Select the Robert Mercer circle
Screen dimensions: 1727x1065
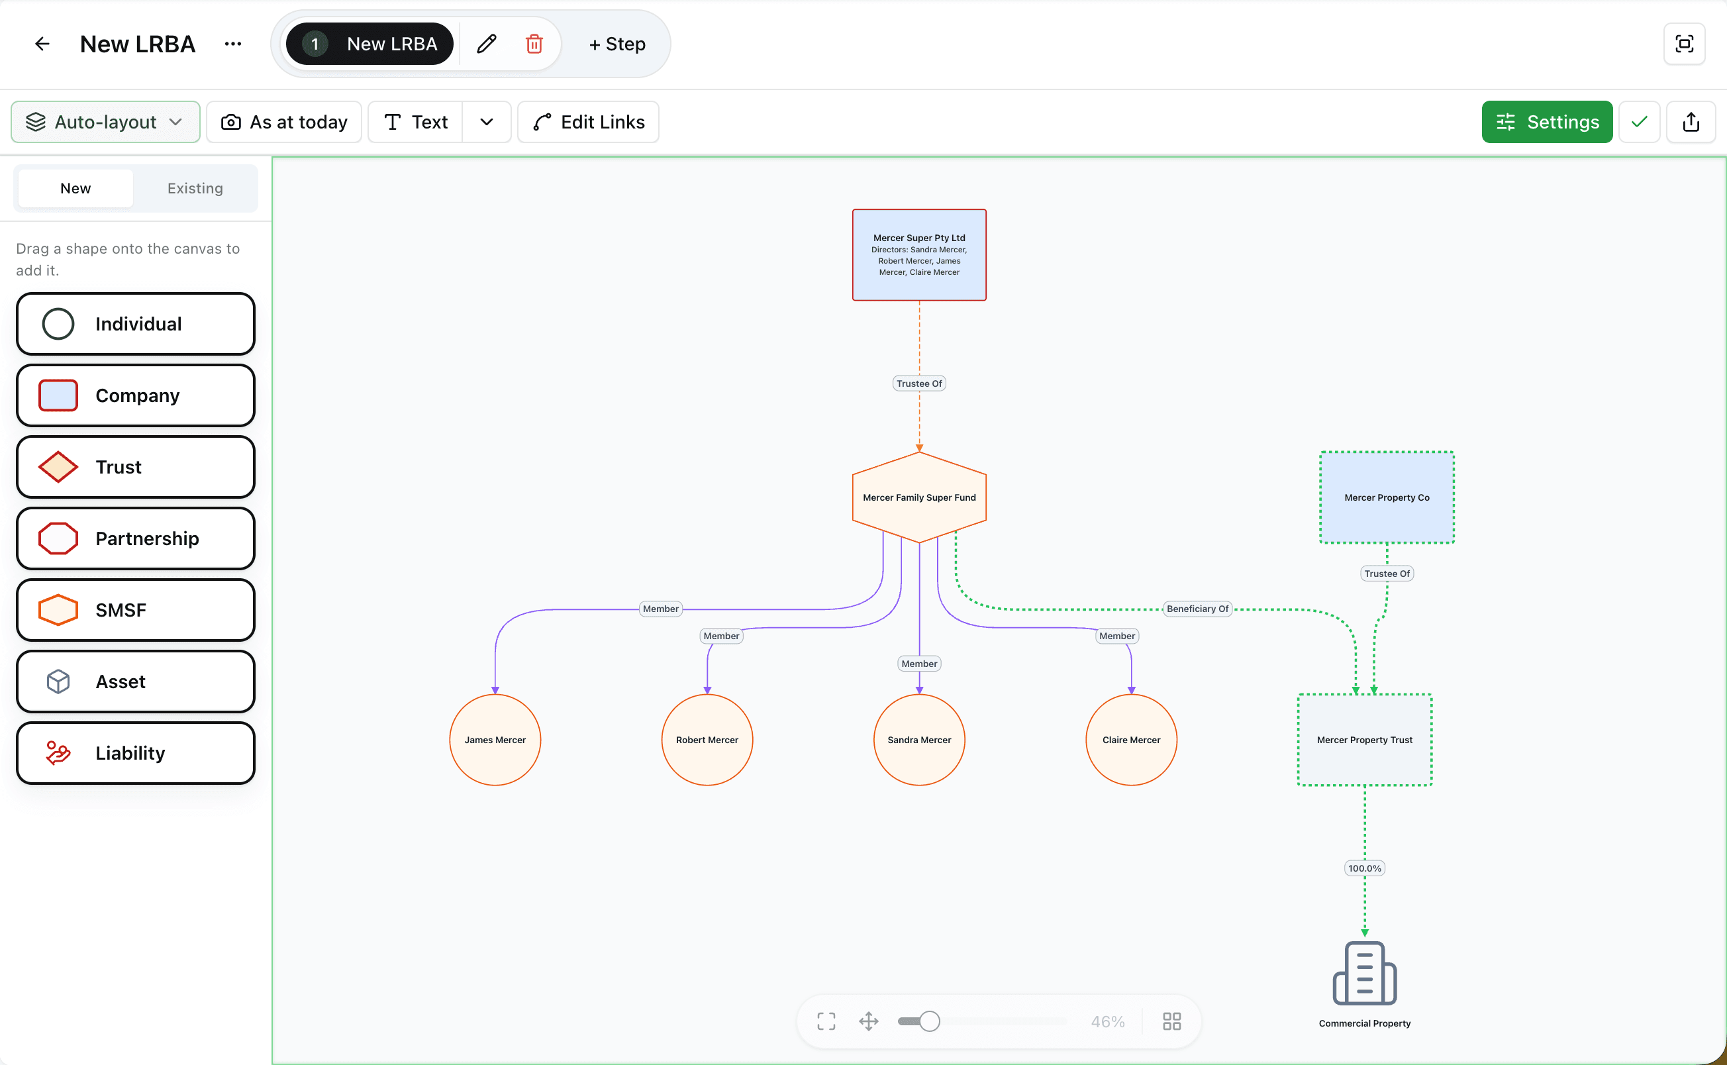click(707, 740)
